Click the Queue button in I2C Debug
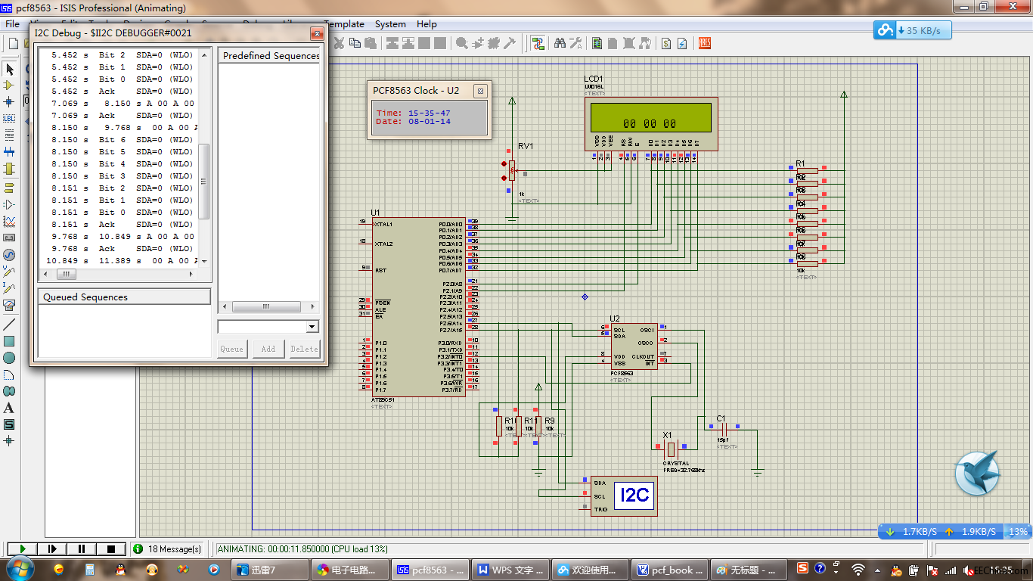The width and height of the screenshot is (1033, 581). point(231,349)
